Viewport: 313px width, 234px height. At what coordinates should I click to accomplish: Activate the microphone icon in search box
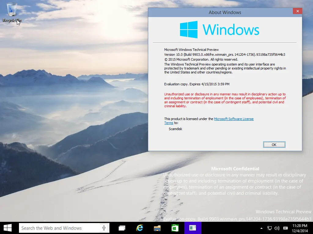pos(104,228)
